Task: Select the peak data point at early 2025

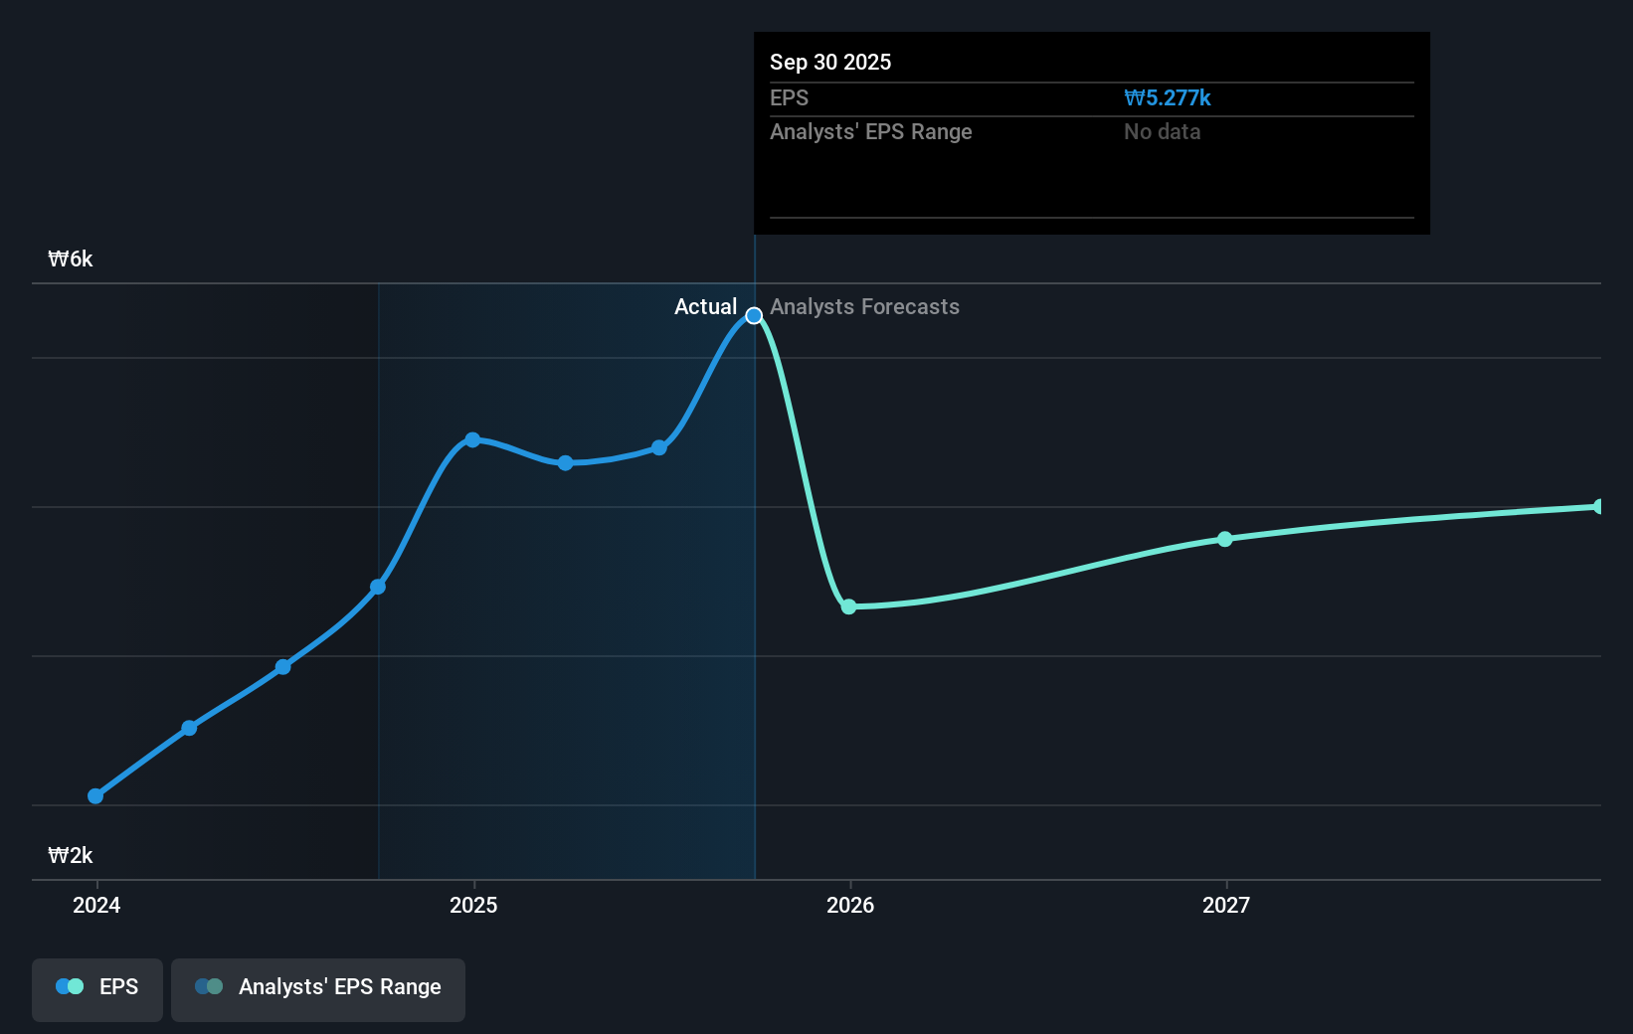Action: 472,438
